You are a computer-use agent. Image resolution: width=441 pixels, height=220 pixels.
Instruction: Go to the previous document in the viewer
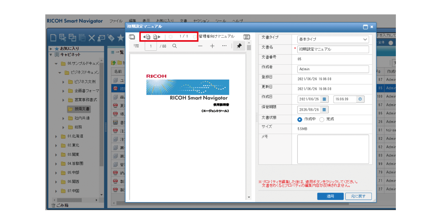[147, 37]
